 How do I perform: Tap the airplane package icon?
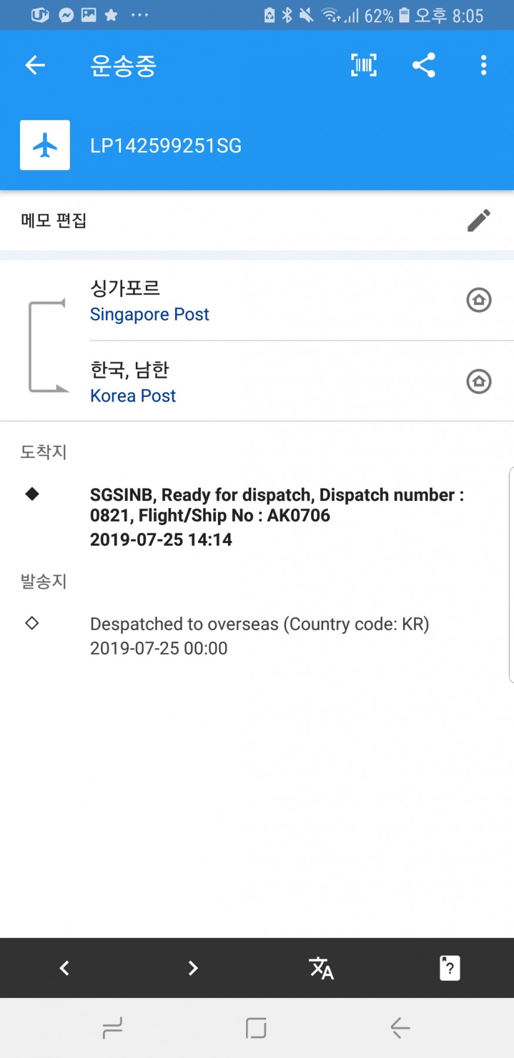pos(45,145)
